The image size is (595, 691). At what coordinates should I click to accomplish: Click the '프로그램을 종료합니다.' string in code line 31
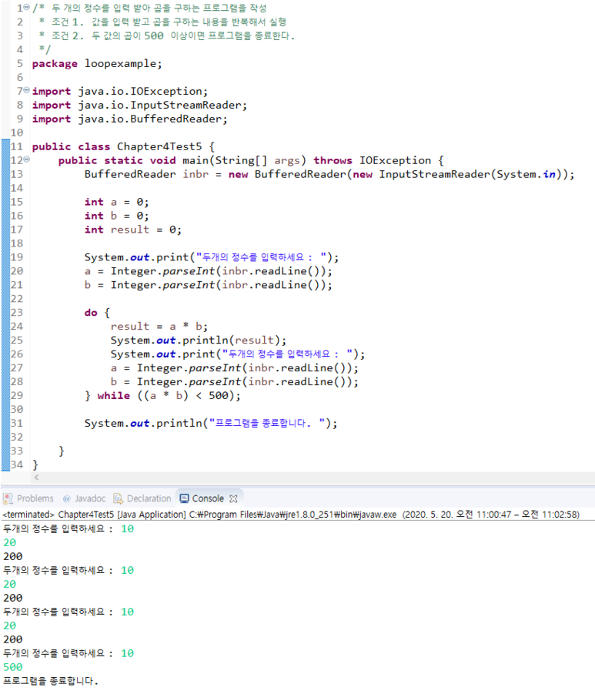[x=267, y=423]
